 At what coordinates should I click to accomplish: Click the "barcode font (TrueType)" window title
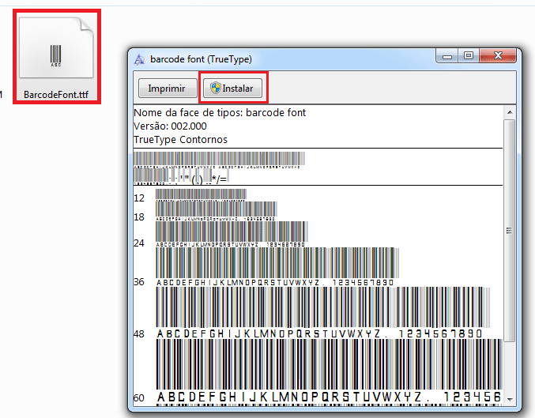[x=201, y=59]
